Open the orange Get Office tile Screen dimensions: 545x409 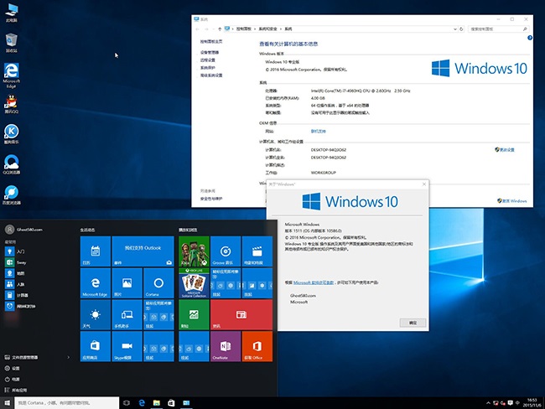[257, 346]
